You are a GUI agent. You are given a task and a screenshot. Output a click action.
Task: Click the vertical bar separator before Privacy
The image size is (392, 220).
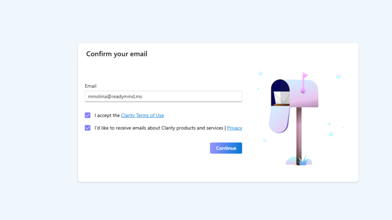[x=225, y=128]
